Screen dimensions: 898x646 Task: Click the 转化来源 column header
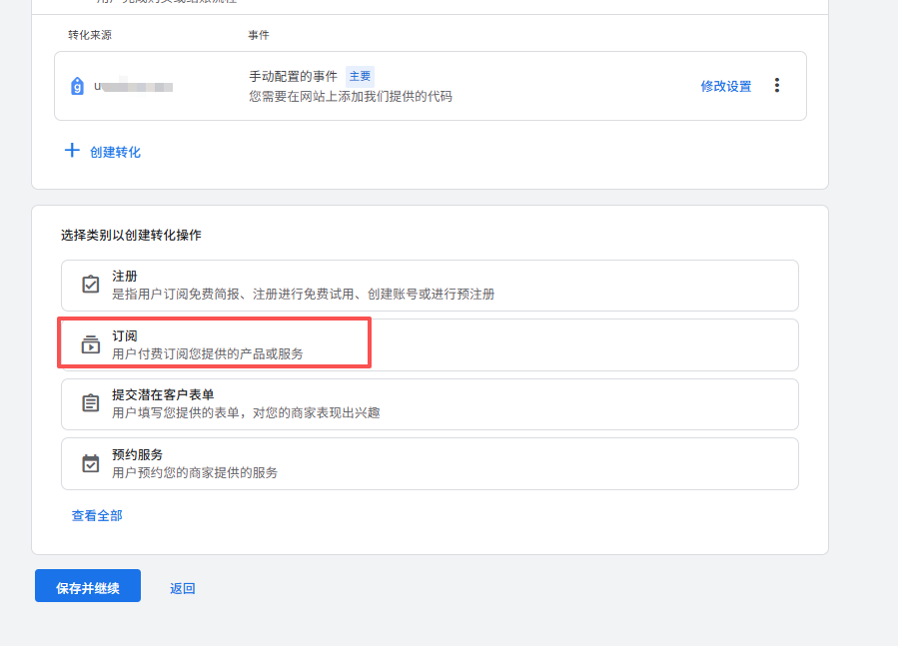tap(90, 35)
